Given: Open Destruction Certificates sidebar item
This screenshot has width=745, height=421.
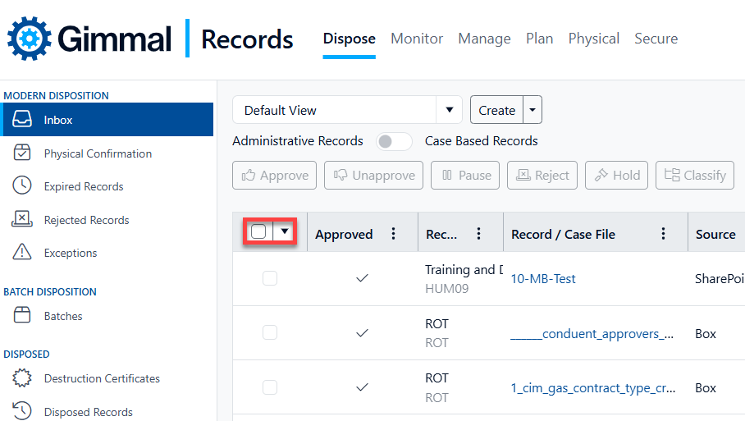Looking at the screenshot, I should click(x=101, y=378).
